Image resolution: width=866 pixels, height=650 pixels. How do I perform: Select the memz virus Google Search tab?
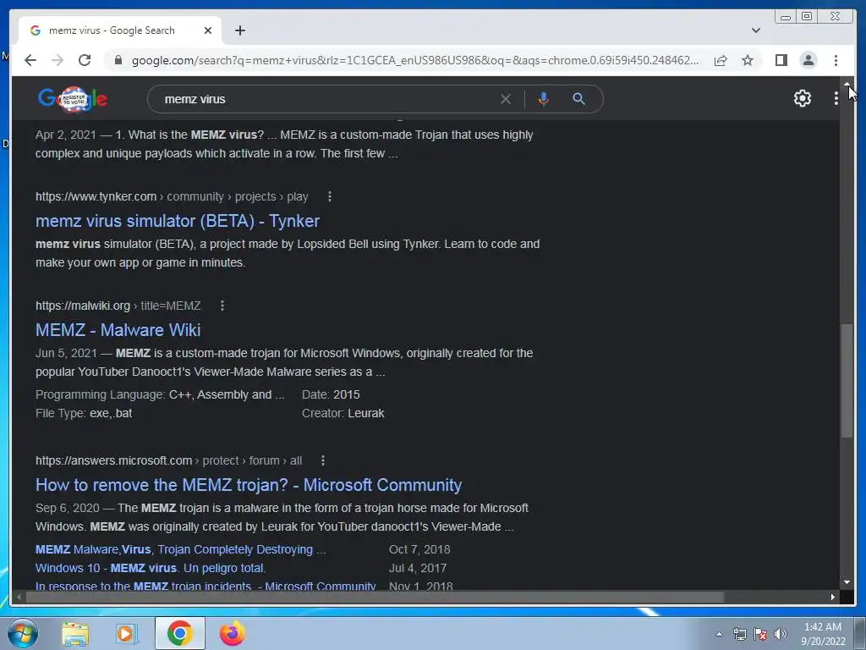click(120, 30)
